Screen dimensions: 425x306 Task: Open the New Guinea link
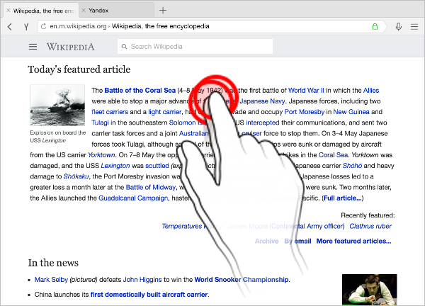[351, 112]
